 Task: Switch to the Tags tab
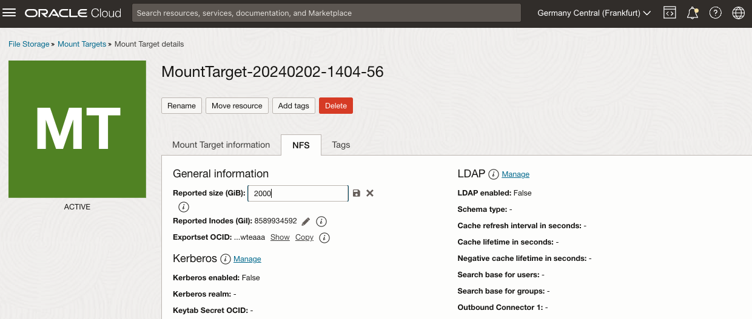[341, 145]
